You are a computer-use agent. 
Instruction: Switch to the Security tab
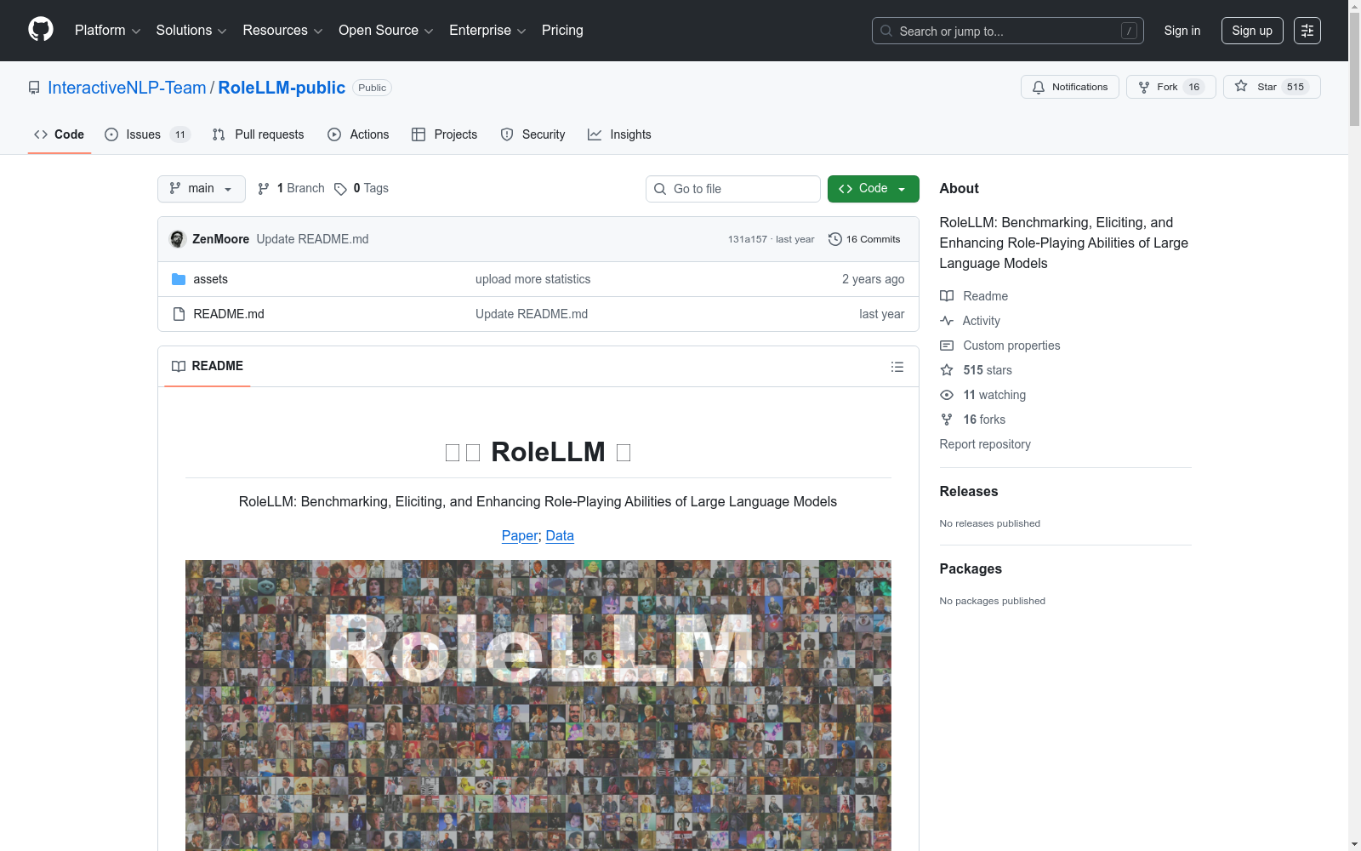pyautogui.click(x=532, y=134)
